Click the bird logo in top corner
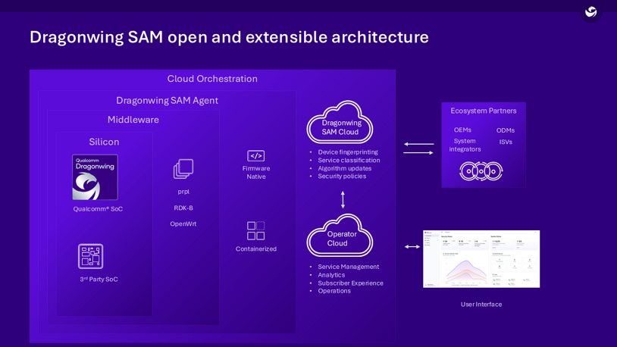 tap(590, 12)
